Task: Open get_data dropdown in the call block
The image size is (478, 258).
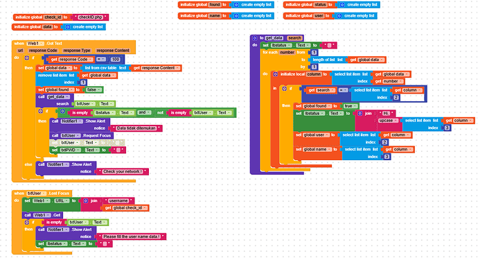Action: coord(58,97)
